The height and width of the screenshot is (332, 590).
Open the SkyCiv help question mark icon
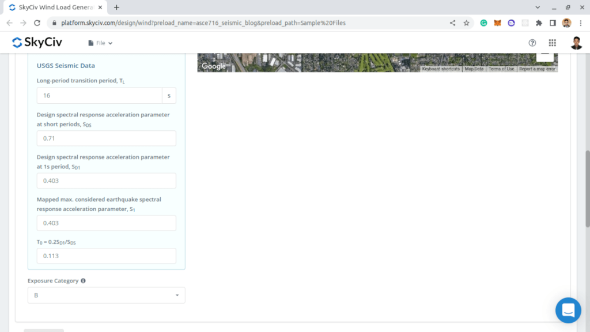click(532, 43)
